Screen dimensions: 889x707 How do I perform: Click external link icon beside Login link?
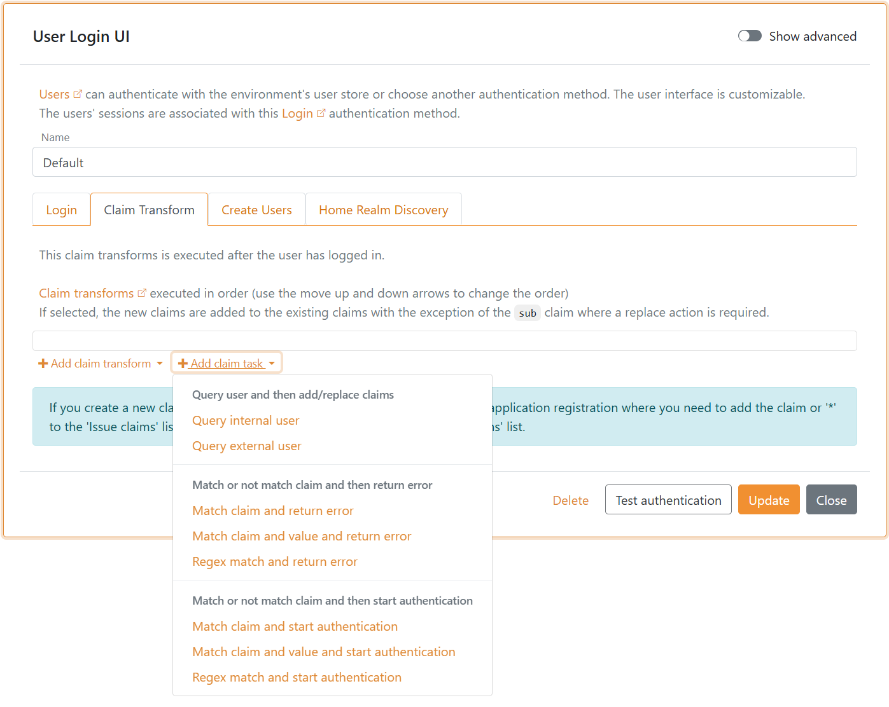tap(321, 113)
